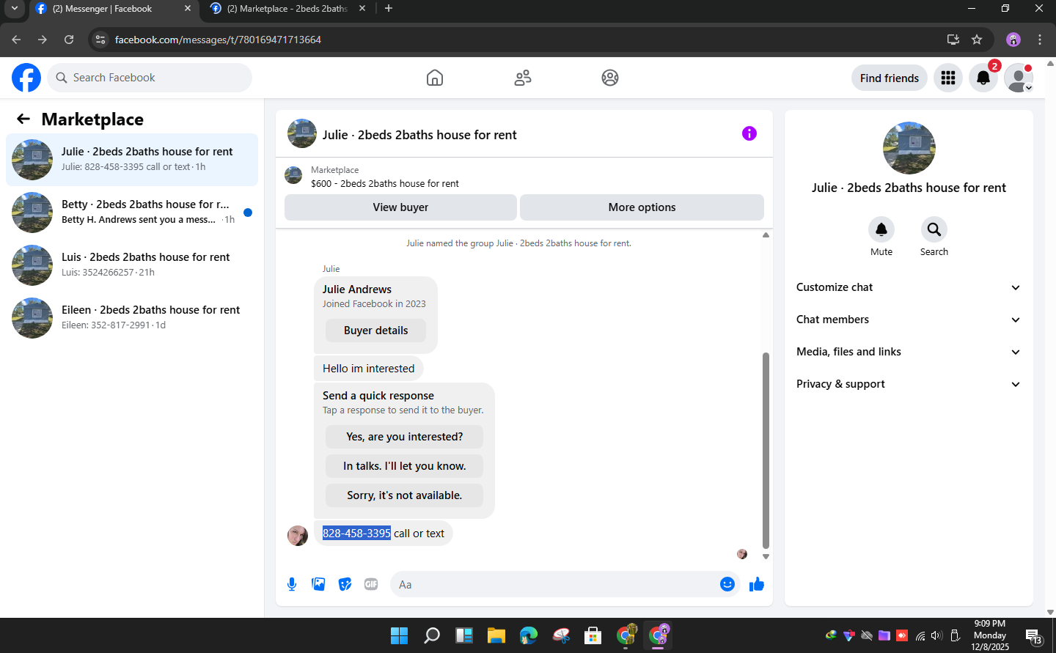Open the Friends icon in top navigation
The width and height of the screenshot is (1056, 653).
point(523,78)
